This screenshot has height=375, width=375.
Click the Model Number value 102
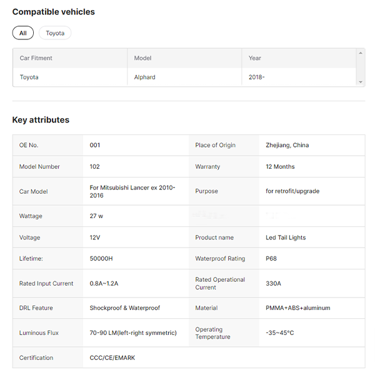[95, 167]
